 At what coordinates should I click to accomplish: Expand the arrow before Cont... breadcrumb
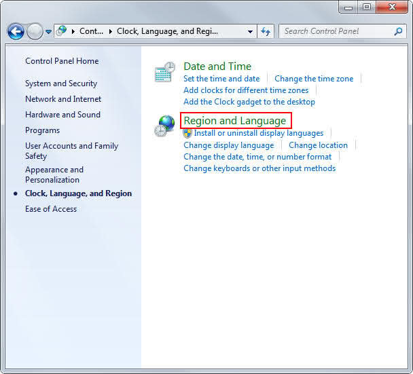tap(73, 32)
